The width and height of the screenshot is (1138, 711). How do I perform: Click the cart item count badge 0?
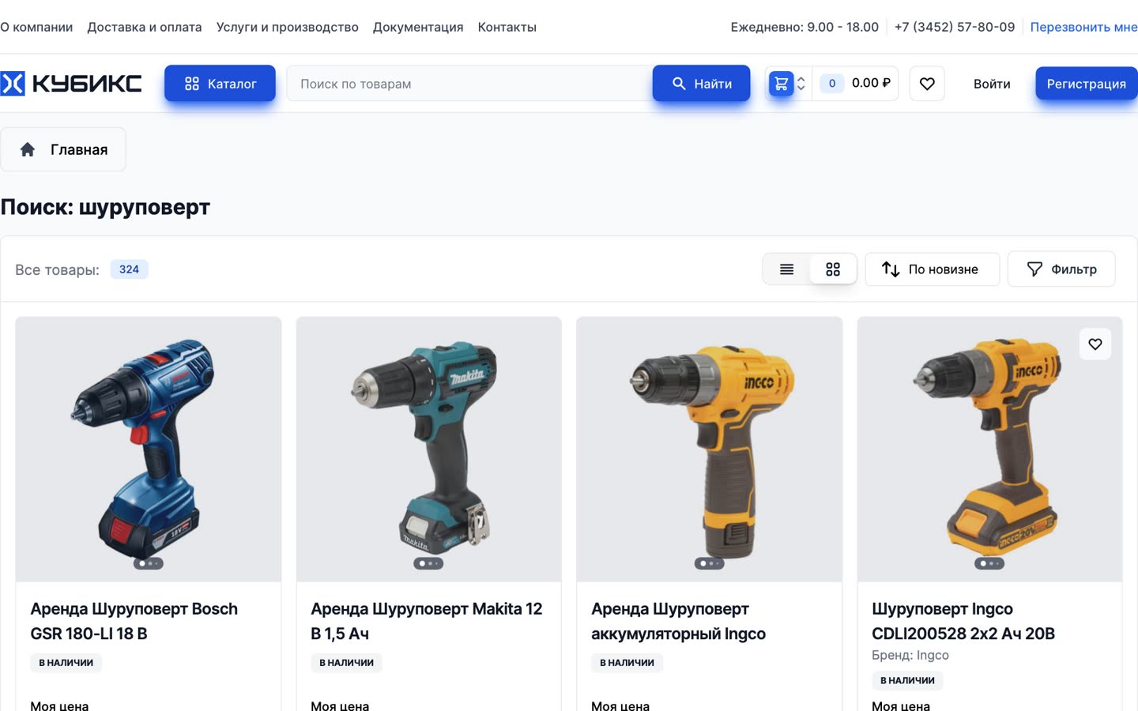tap(832, 83)
